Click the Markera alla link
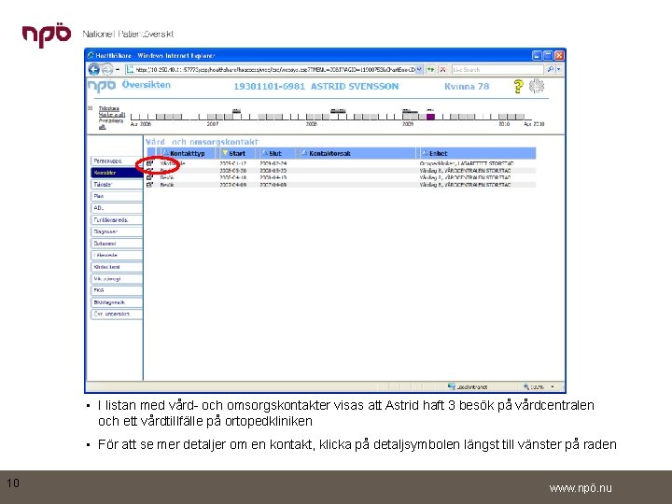Viewport: 672px width, 504px height. 112,115
